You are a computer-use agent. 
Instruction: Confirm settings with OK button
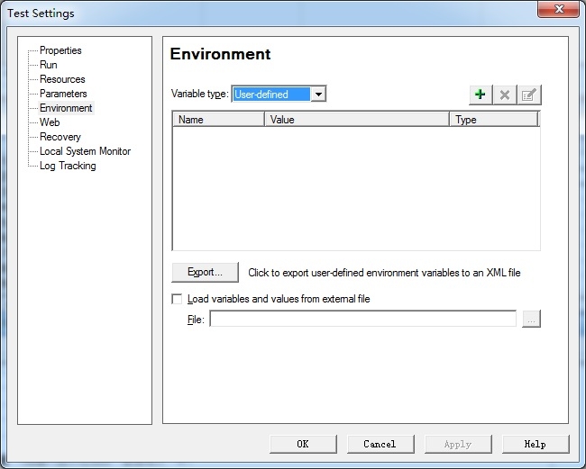(303, 444)
